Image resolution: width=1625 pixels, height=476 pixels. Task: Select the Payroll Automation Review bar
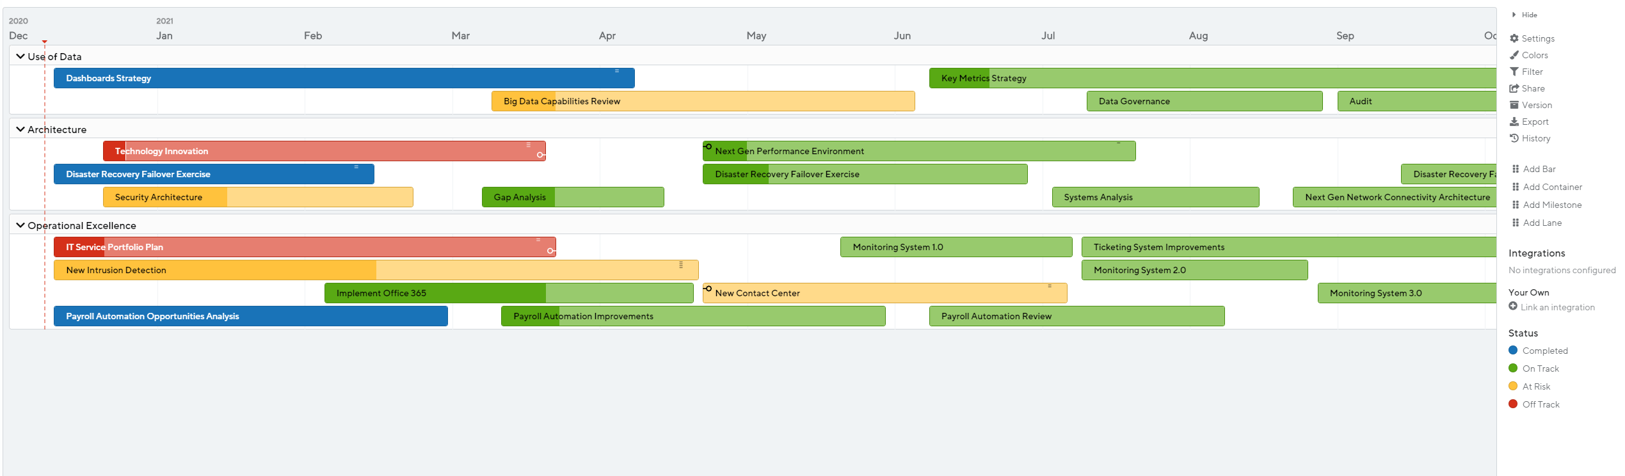tap(1077, 316)
